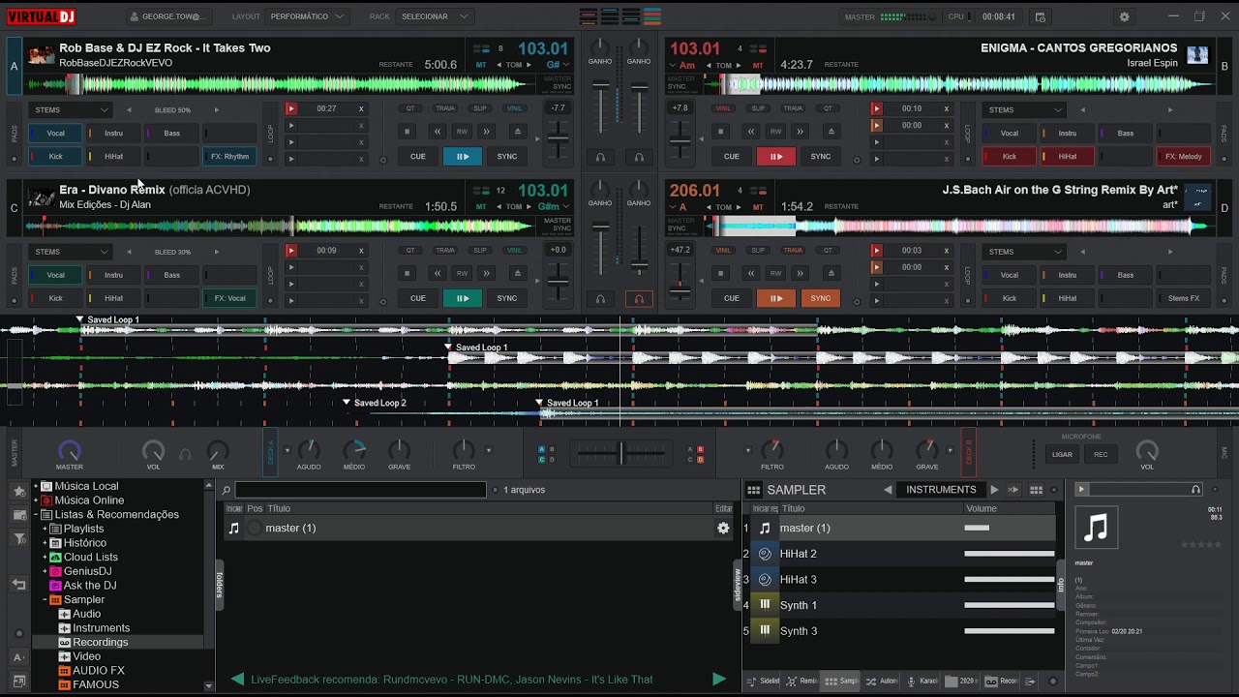Click the microphone REC button
Viewport: 1239px width, 697px height.
(x=1101, y=454)
